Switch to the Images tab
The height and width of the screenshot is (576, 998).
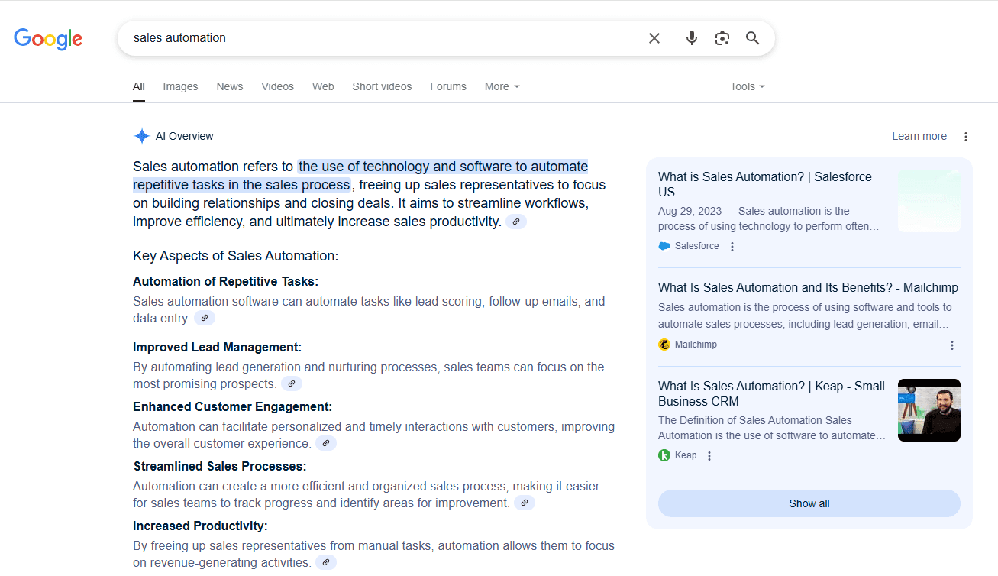pos(180,86)
